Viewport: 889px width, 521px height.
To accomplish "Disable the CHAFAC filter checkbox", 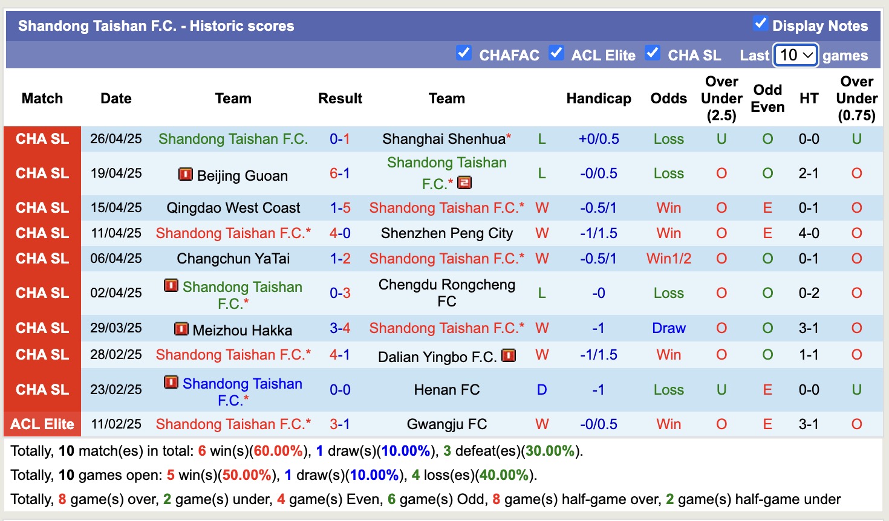I will point(464,54).
